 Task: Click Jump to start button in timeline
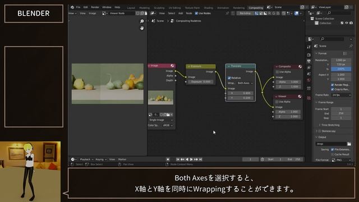coord(178,159)
